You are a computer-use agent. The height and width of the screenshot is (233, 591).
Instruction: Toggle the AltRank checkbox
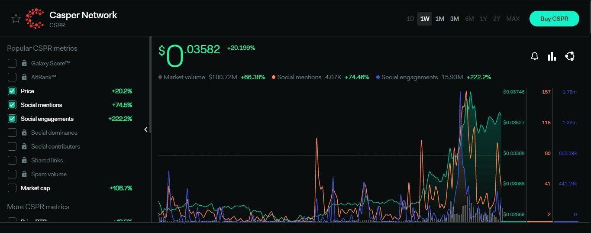tap(12, 77)
